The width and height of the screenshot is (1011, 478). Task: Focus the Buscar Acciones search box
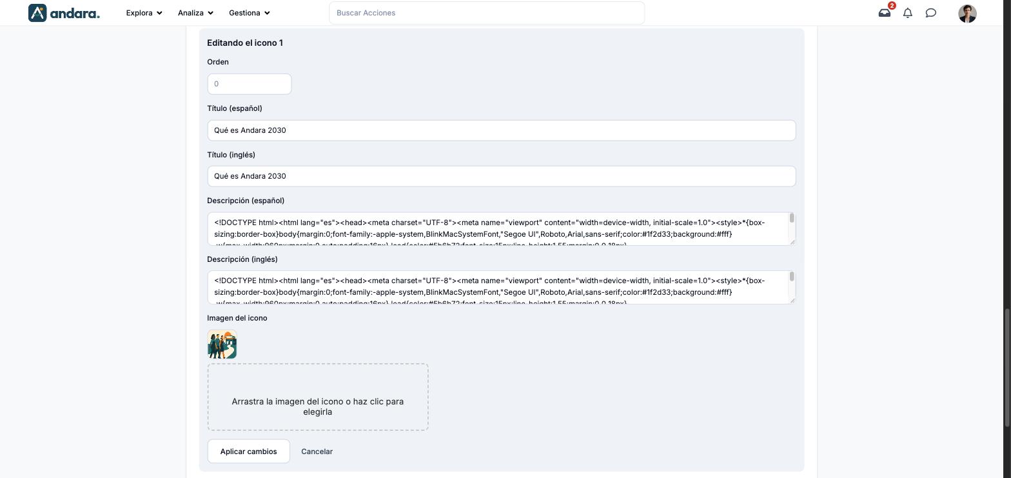[x=487, y=13]
